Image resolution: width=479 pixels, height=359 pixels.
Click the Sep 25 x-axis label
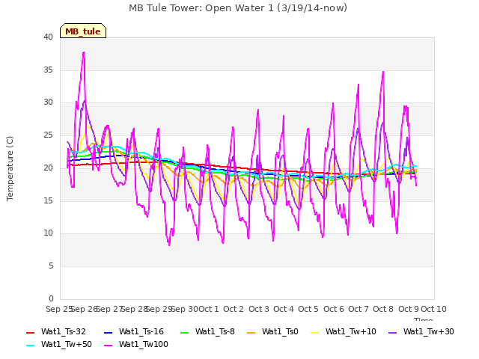tap(59, 309)
